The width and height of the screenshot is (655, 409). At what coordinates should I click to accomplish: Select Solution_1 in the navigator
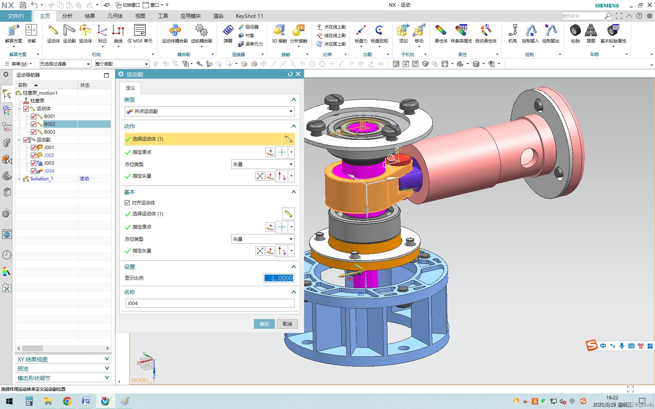41,179
